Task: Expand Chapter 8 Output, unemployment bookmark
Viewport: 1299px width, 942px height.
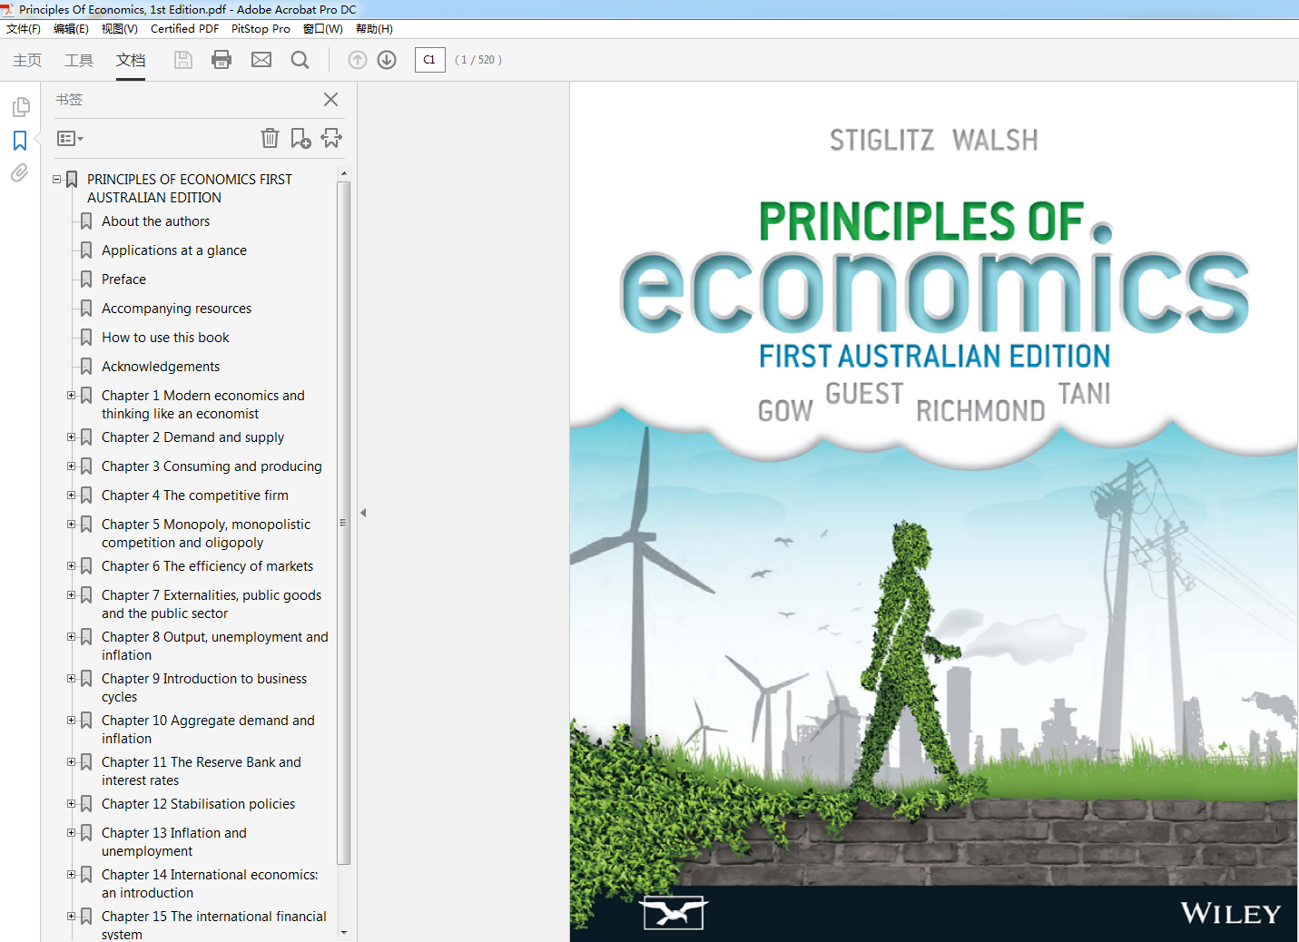Action: (71, 637)
